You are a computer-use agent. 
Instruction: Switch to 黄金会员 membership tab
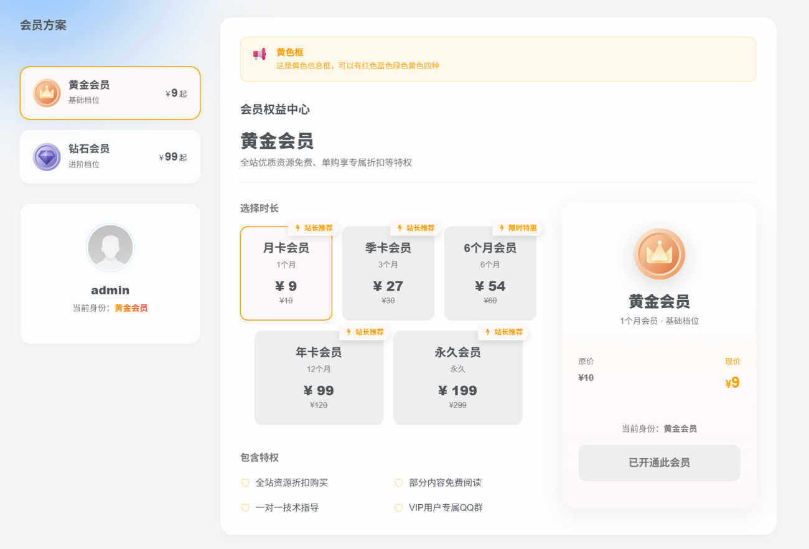[x=110, y=93]
